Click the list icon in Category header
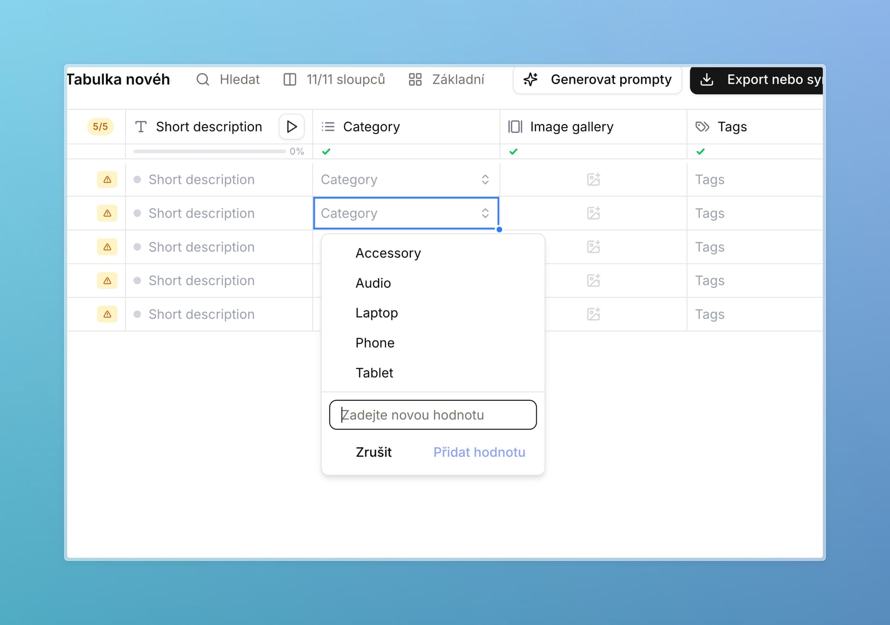 [328, 126]
